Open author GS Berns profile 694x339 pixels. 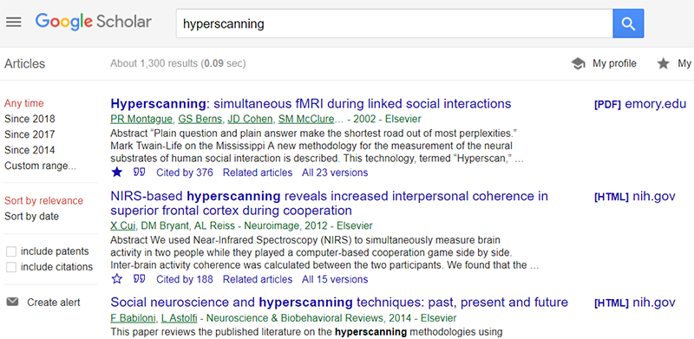click(x=200, y=119)
